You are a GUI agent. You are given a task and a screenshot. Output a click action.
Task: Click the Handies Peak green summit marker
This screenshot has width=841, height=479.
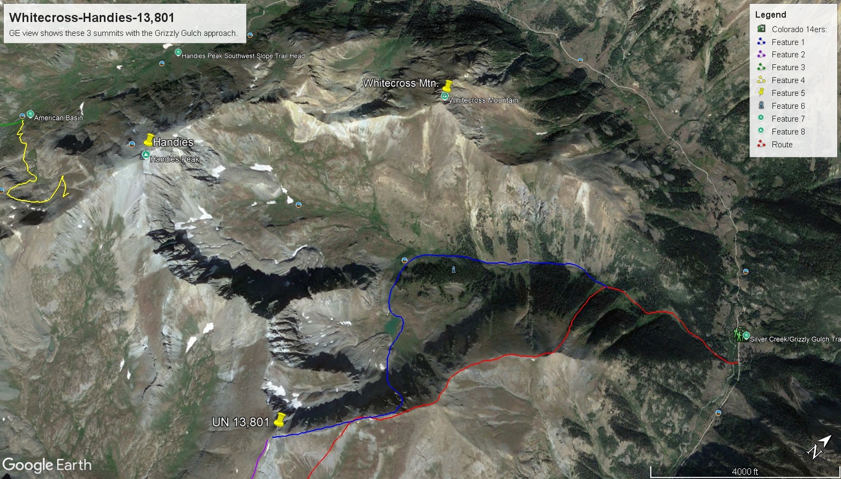point(145,155)
